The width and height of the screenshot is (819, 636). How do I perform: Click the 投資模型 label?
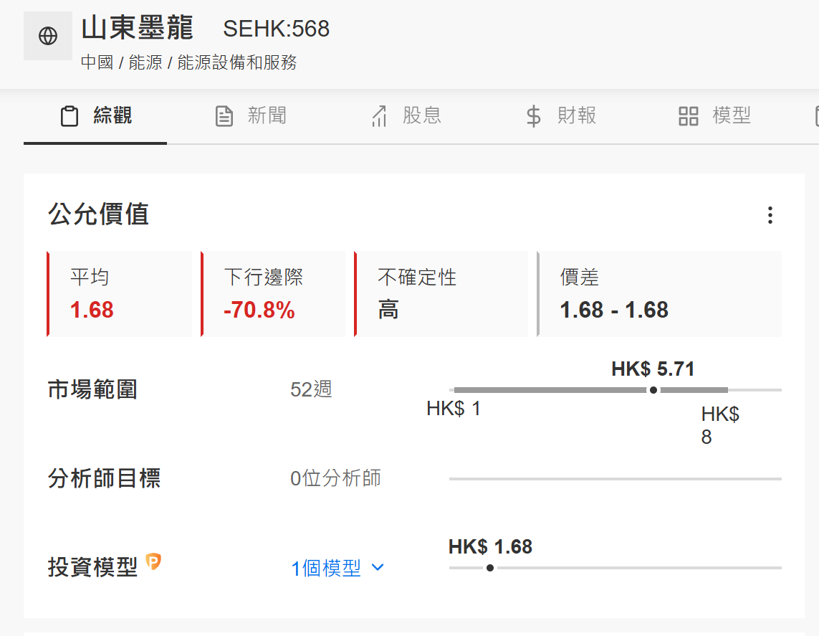[x=92, y=568]
